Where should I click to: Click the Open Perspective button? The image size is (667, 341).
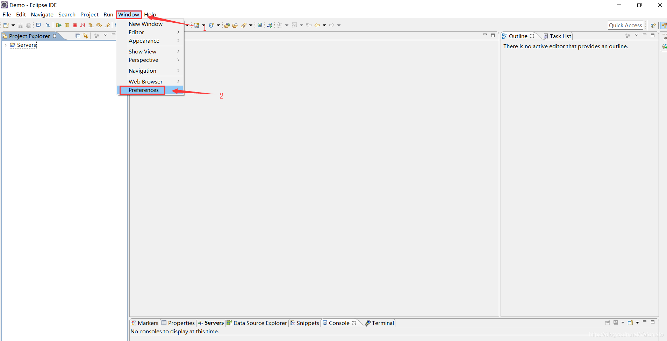point(653,25)
